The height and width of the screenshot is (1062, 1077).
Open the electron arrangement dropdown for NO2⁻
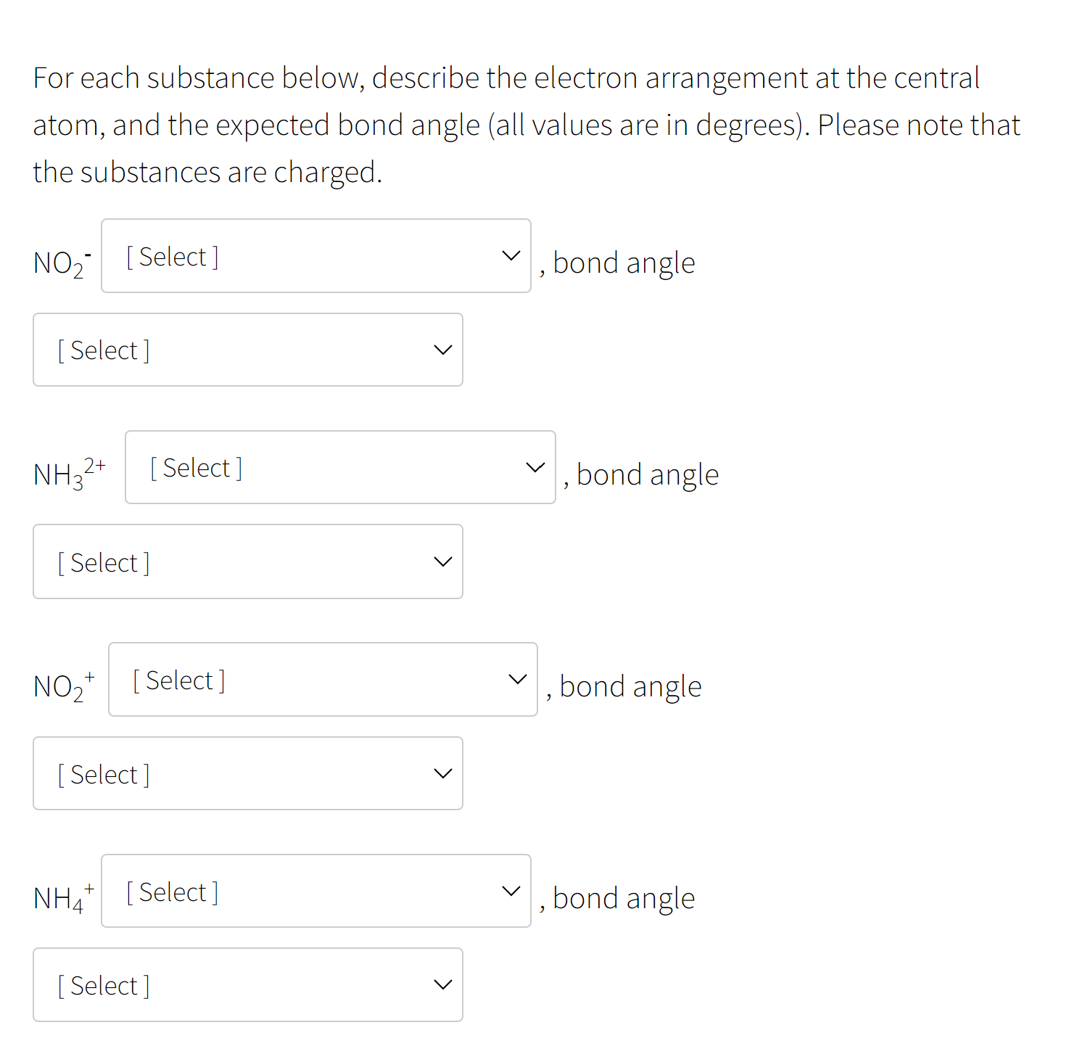click(316, 255)
